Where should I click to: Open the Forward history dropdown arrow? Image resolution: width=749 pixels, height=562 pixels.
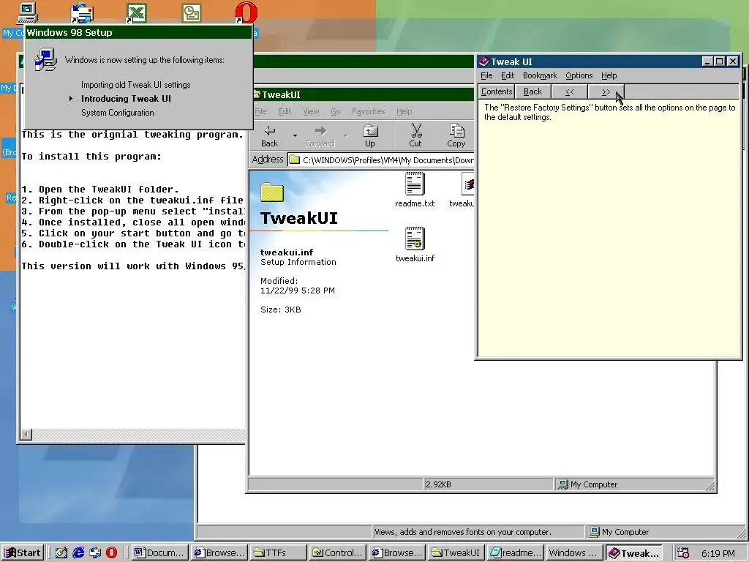coord(346,135)
